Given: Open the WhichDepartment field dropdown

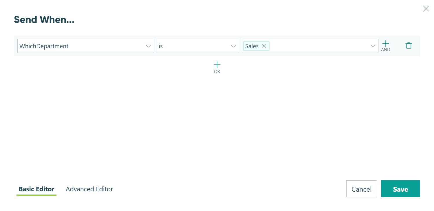Looking at the screenshot, I should (x=86, y=46).
